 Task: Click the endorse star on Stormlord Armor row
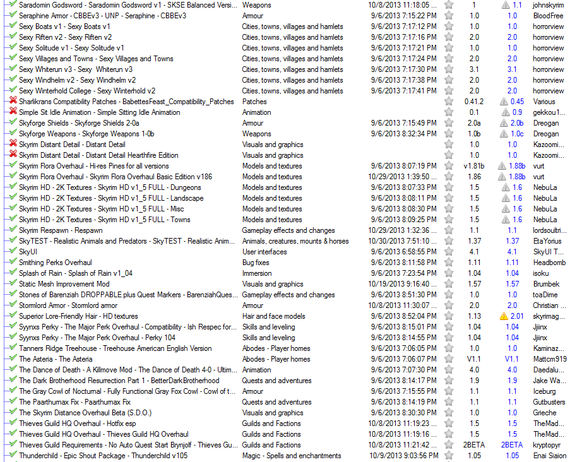(449, 305)
